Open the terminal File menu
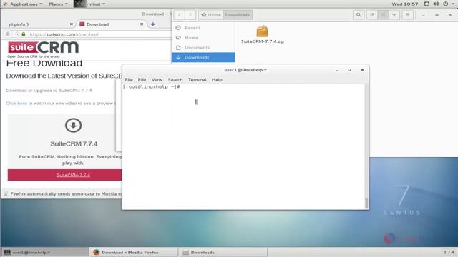The height and width of the screenshot is (257, 458). click(129, 79)
